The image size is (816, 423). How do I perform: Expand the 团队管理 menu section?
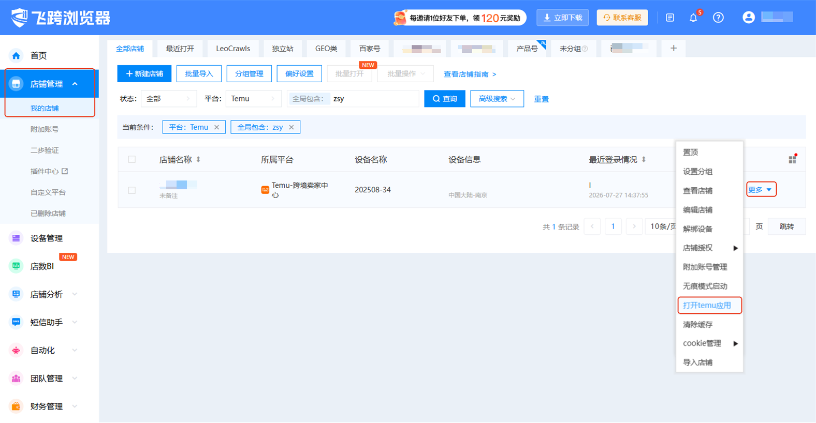(75, 378)
